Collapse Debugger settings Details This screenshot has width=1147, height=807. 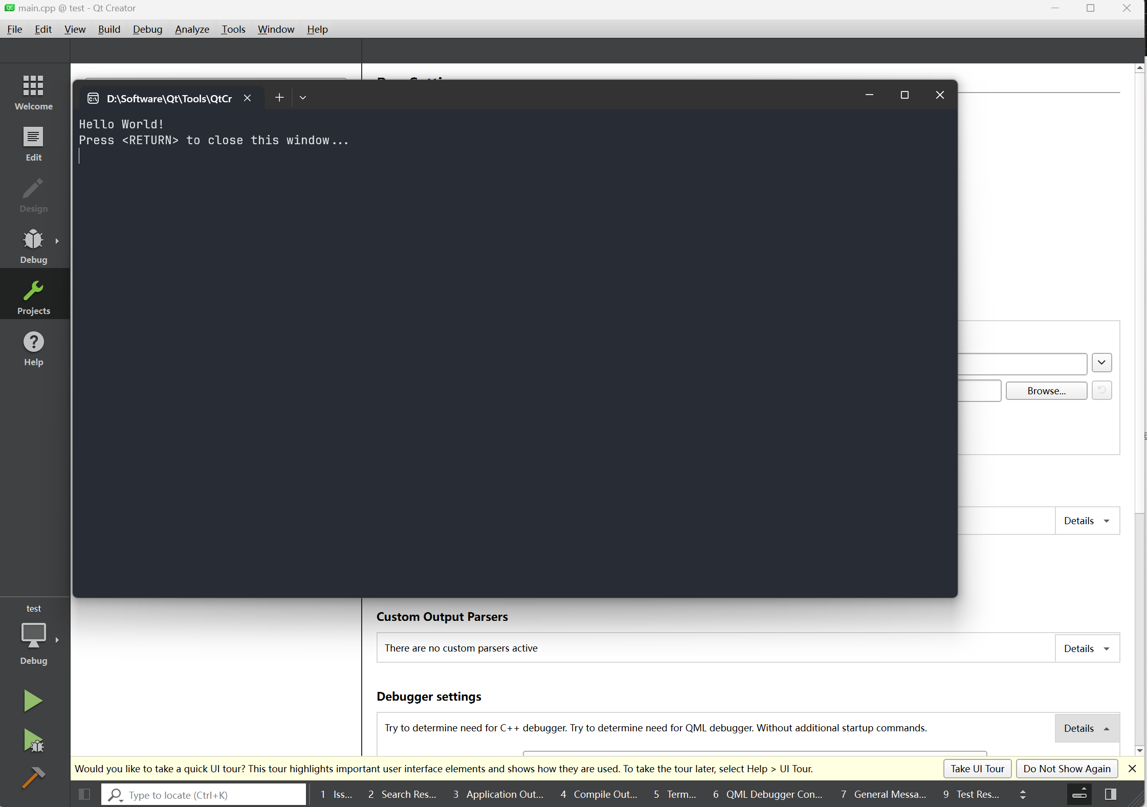click(1087, 728)
